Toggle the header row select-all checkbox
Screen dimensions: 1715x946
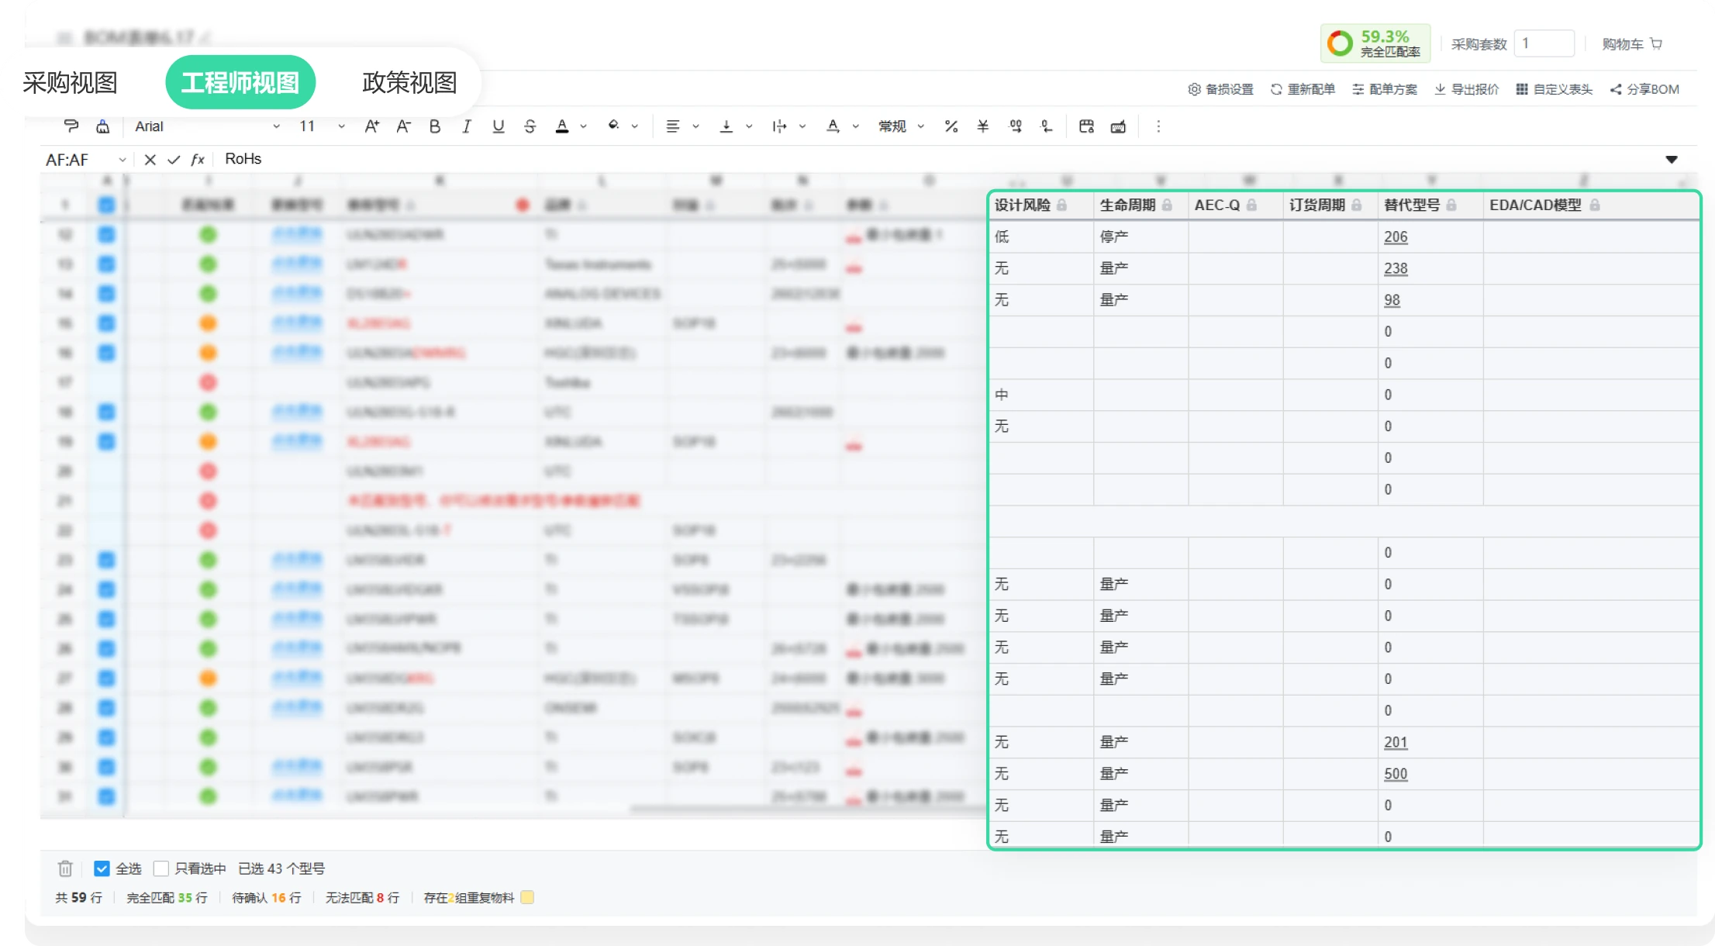106,205
